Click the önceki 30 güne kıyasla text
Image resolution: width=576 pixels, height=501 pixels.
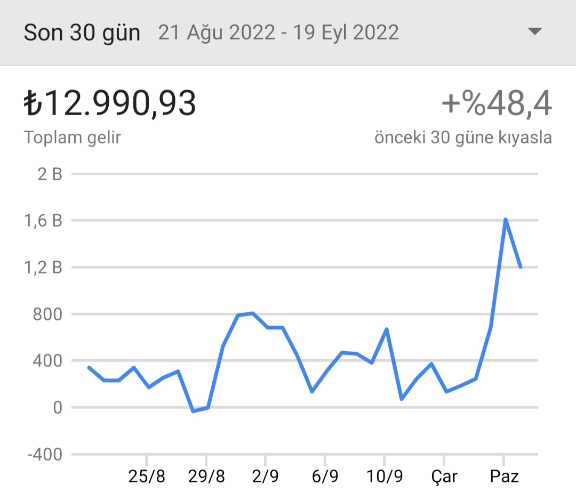tap(463, 138)
